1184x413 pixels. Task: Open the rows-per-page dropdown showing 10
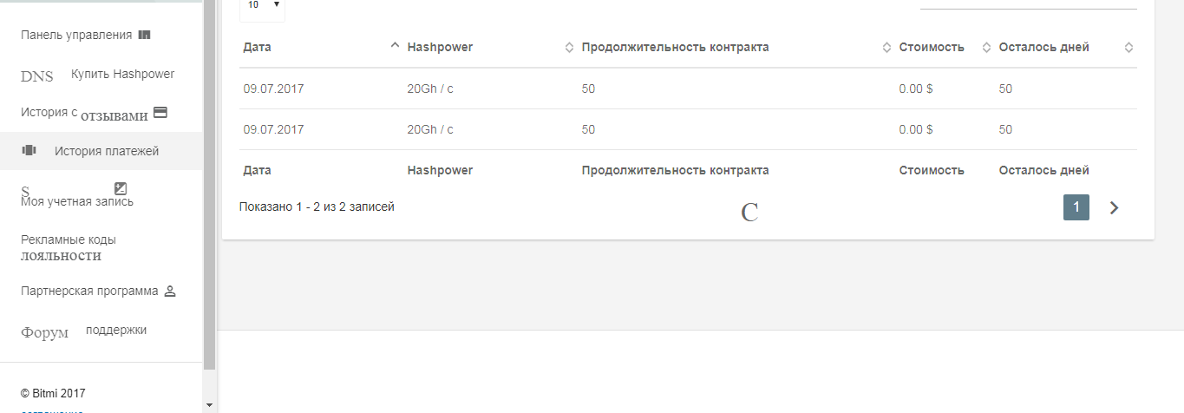262,6
